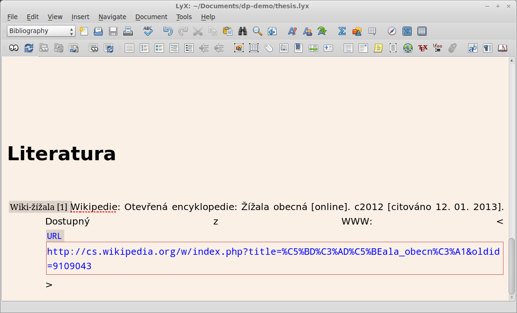Save the current document
The height and width of the screenshot is (313, 517).
coord(113,31)
